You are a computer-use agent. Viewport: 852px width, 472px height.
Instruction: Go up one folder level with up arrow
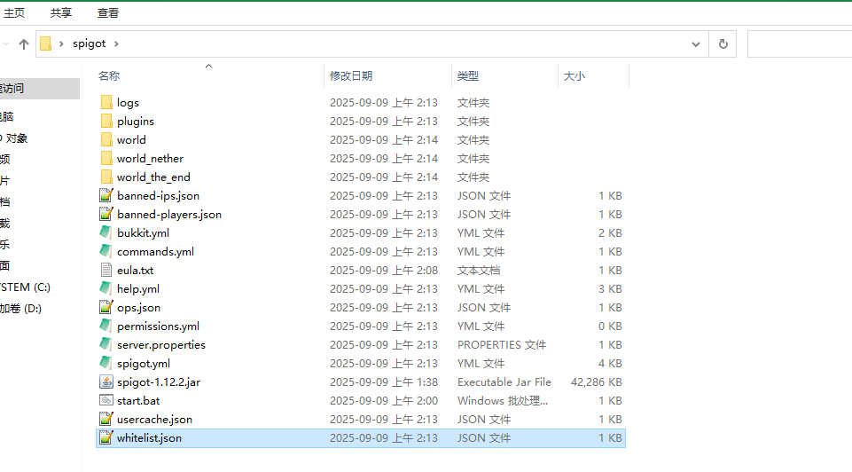(x=24, y=43)
